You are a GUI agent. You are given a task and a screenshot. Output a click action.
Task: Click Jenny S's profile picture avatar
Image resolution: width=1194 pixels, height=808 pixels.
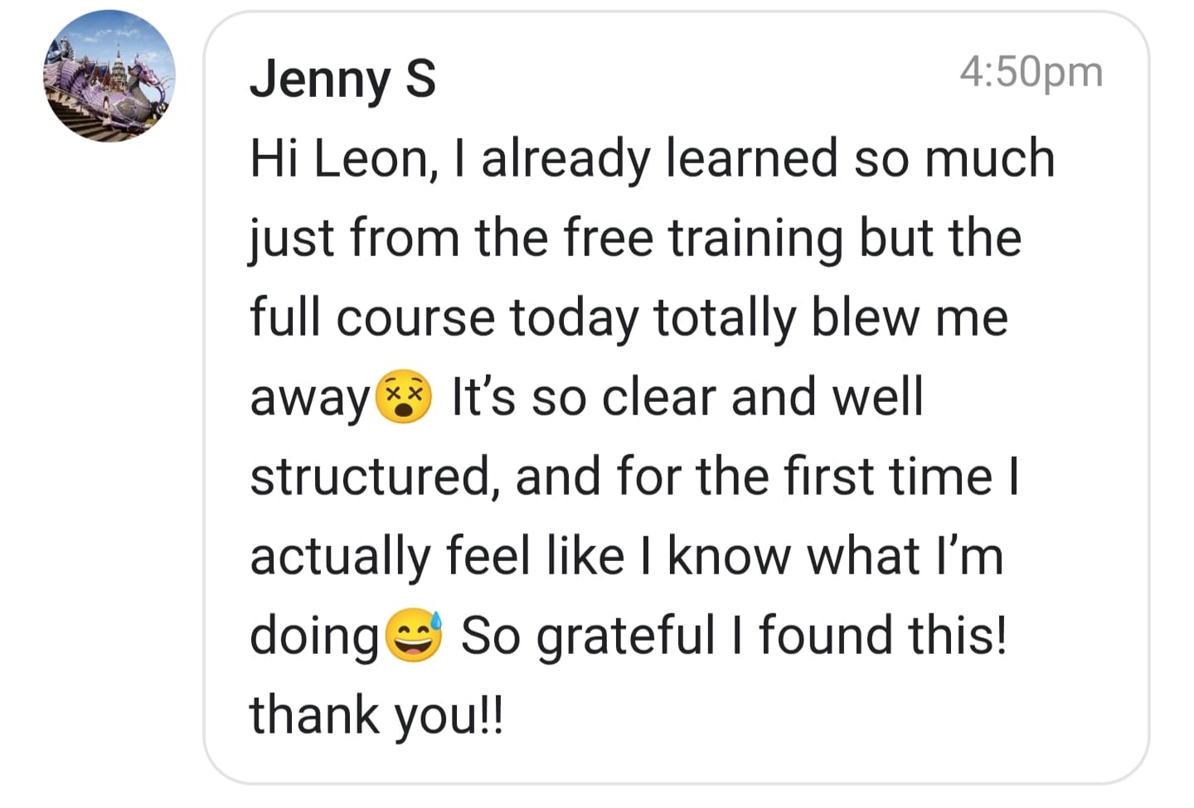click(109, 76)
